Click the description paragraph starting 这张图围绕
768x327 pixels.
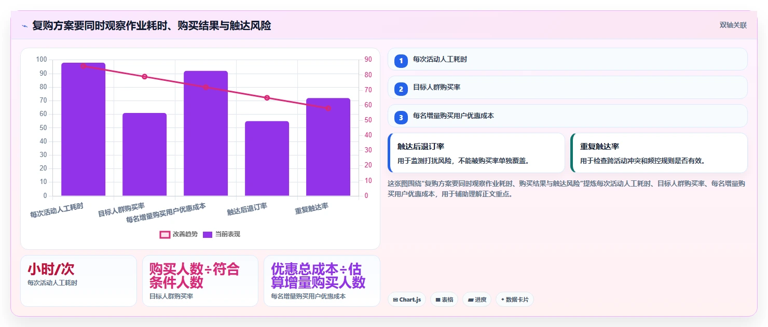coord(567,189)
